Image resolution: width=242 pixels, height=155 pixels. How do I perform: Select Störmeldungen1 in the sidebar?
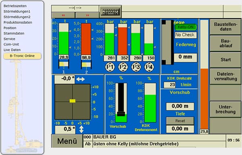click(x=17, y=11)
